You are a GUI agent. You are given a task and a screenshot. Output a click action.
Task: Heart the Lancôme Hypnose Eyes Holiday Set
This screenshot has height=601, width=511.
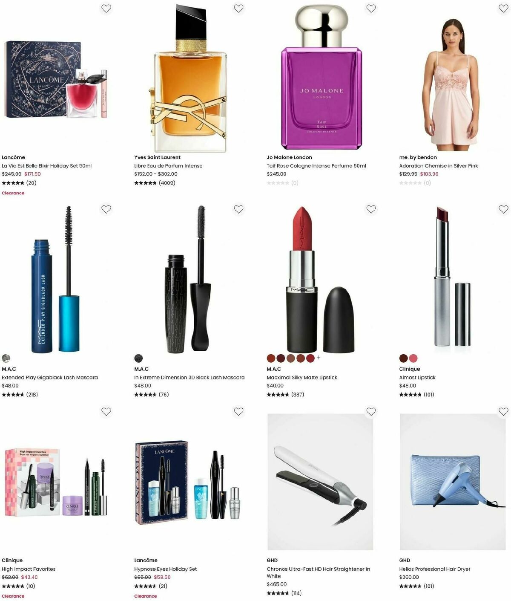coord(238,412)
